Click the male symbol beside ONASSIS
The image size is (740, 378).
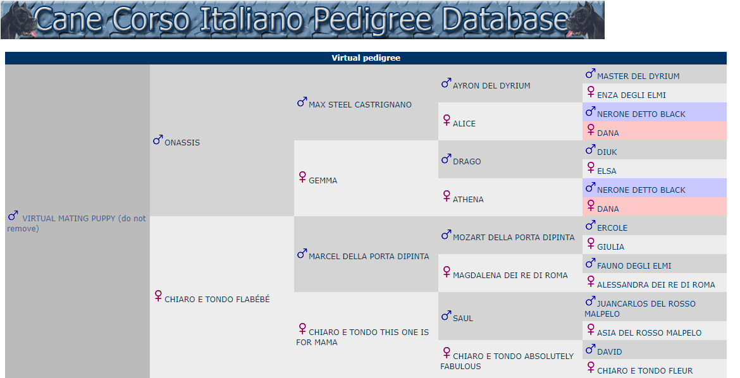(x=157, y=140)
